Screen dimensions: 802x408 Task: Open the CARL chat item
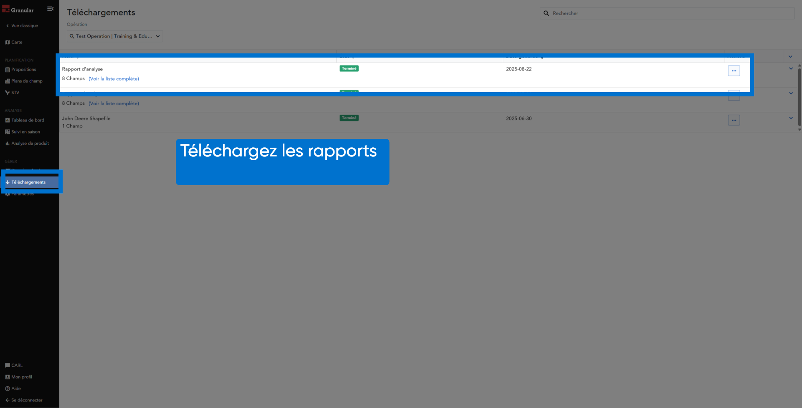(14, 365)
